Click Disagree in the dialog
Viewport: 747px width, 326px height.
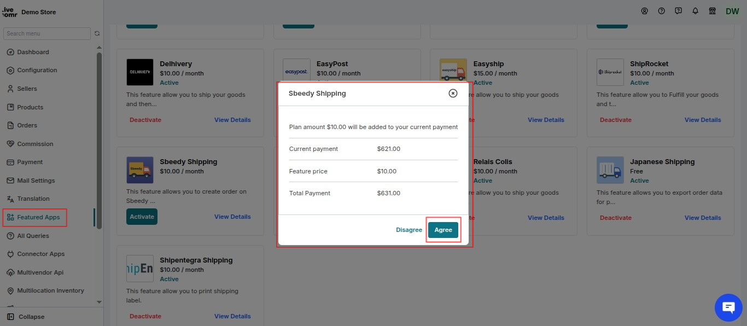(x=409, y=230)
